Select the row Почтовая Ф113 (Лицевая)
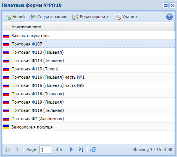Image resolution: width=177 pixels, height=157 pixels. pos(88,52)
